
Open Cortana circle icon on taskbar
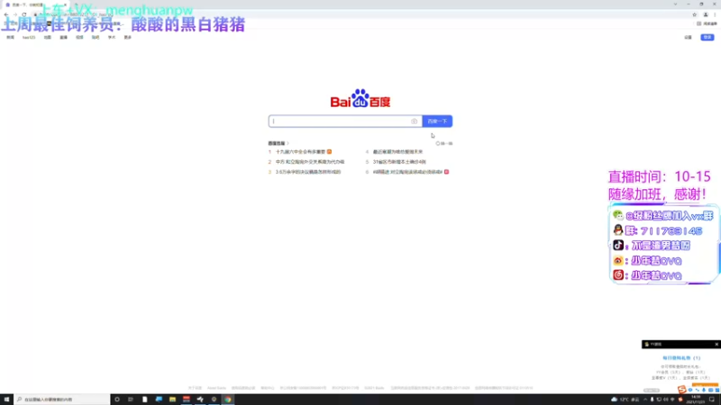[x=117, y=400]
